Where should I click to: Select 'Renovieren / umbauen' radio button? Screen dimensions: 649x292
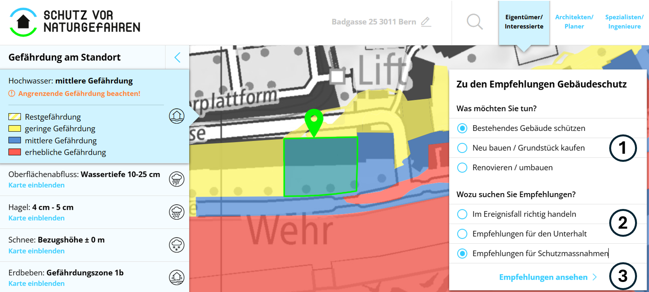click(462, 168)
